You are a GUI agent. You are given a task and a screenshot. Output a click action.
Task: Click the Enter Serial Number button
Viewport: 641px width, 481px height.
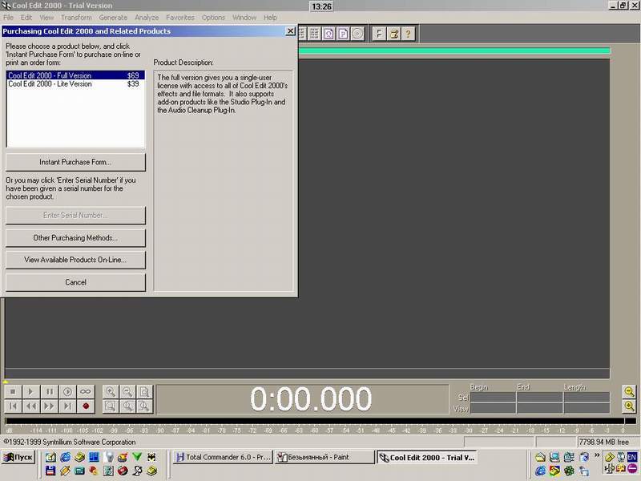[75, 215]
